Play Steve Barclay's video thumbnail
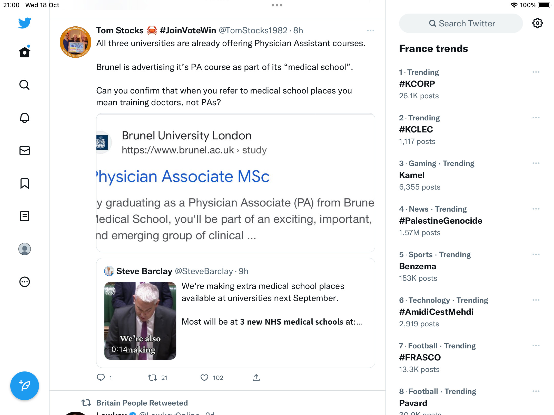The height and width of the screenshot is (415, 554). pos(140,321)
